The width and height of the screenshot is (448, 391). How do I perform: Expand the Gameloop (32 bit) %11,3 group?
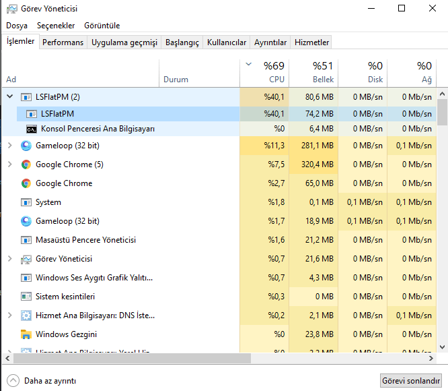coord(9,146)
